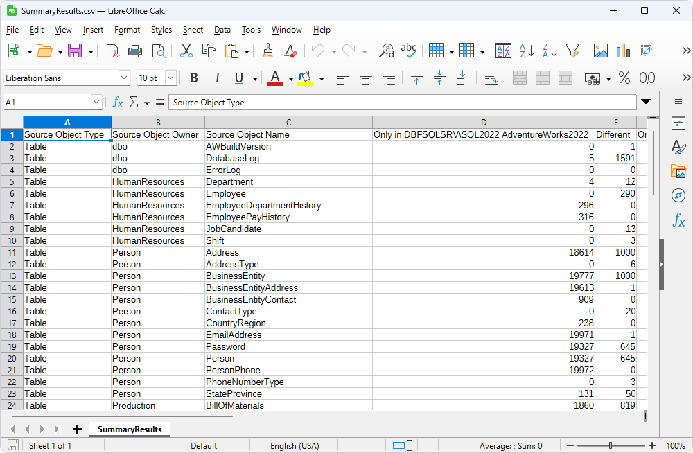Click the formula input line

402,102
